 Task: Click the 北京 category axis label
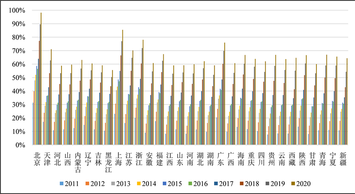tap(37, 158)
